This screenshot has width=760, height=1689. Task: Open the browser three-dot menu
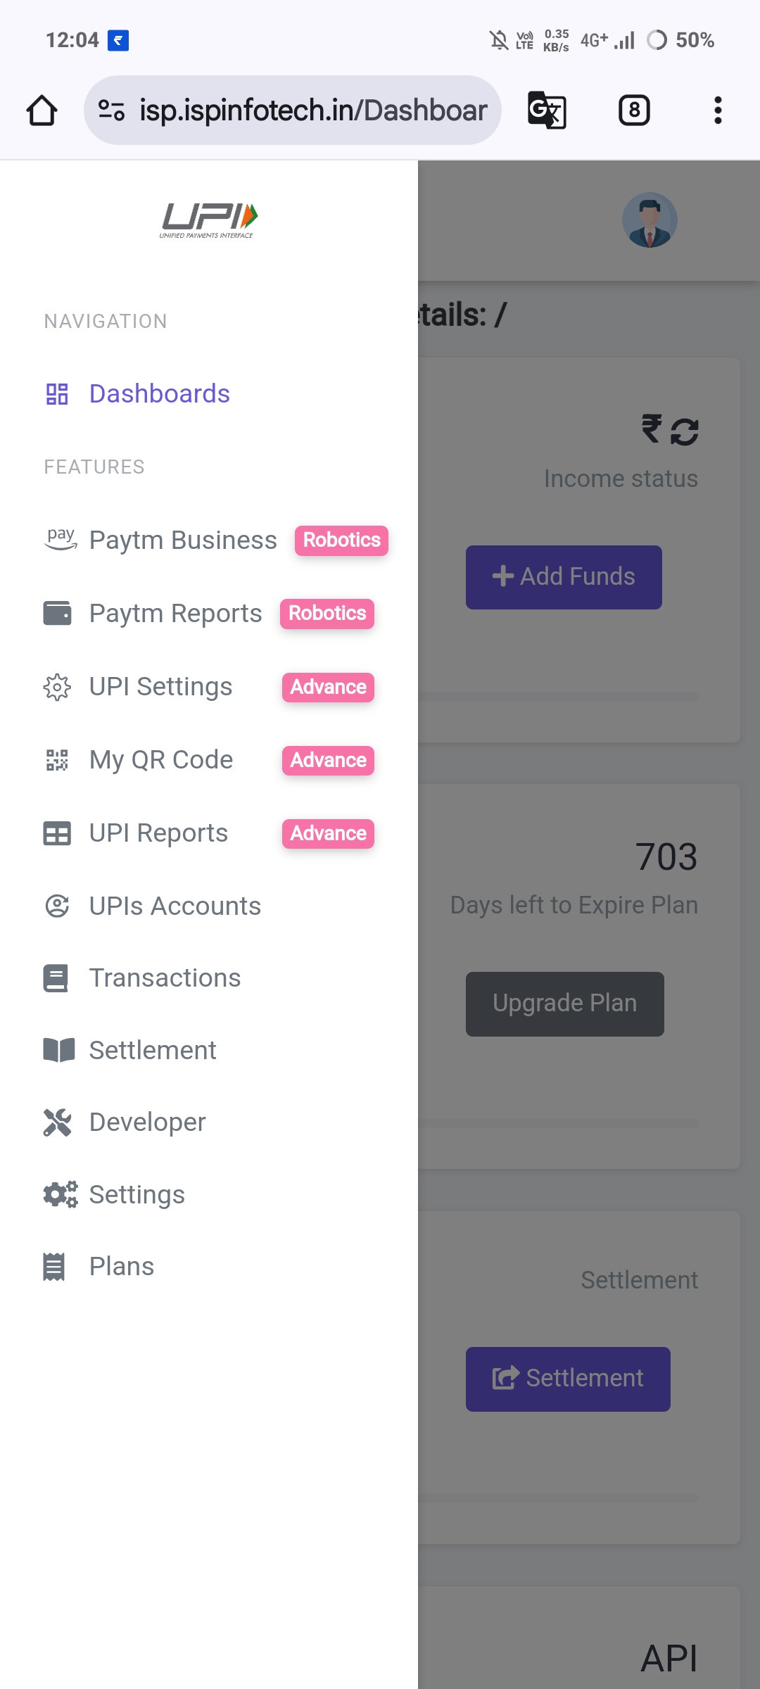(718, 110)
